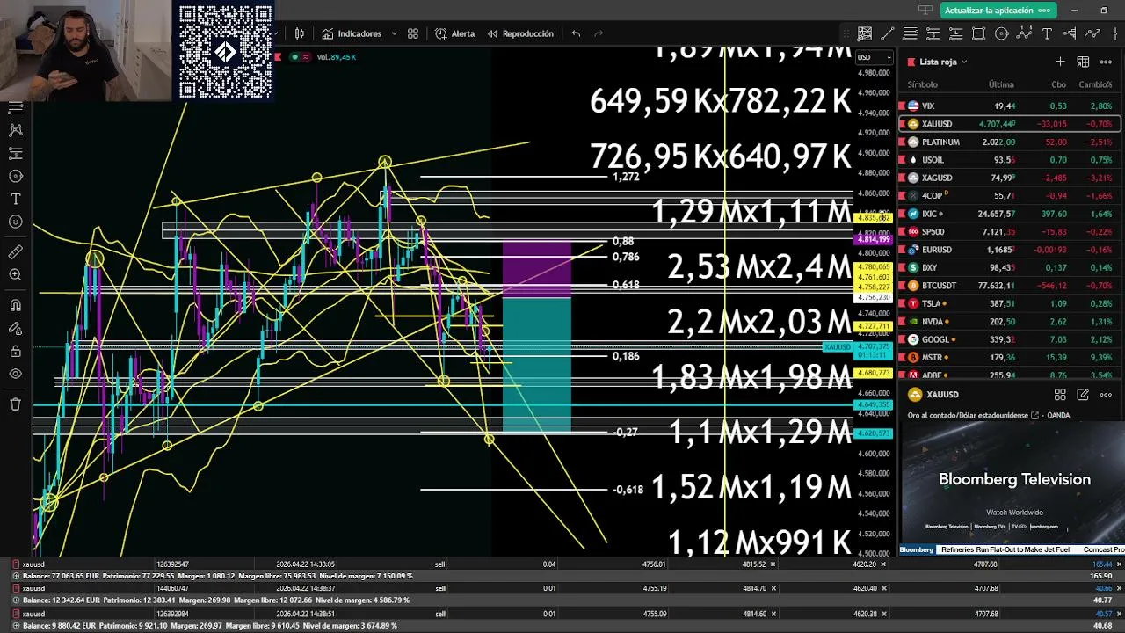The height and width of the screenshot is (633, 1125).
Task: Toggle stay-in-drawing-mode pencil lock
Action: [x=15, y=329]
